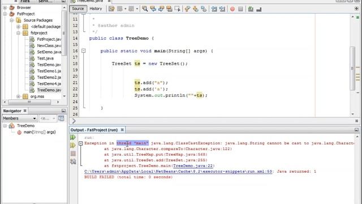
Task: Open NewClass.java in project tree
Action: [x=49, y=45]
